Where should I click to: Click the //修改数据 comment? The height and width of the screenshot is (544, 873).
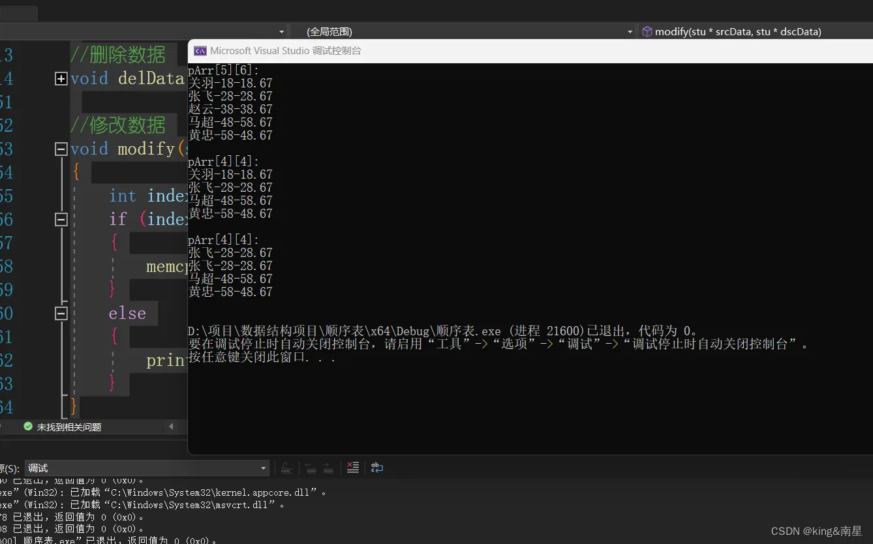tap(118, 125)
